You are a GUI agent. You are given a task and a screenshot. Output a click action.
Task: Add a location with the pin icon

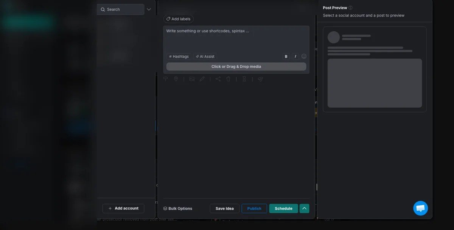coord(176,79)
